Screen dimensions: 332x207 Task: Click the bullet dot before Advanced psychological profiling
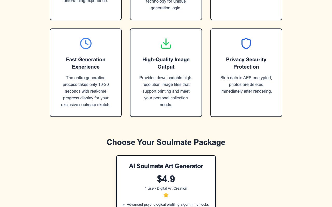[124, 205]
